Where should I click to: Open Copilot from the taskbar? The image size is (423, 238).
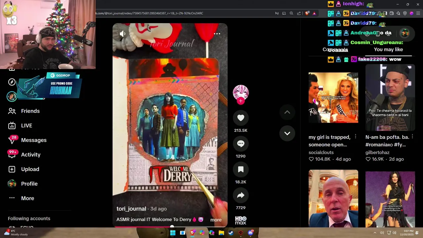(202, 233)
